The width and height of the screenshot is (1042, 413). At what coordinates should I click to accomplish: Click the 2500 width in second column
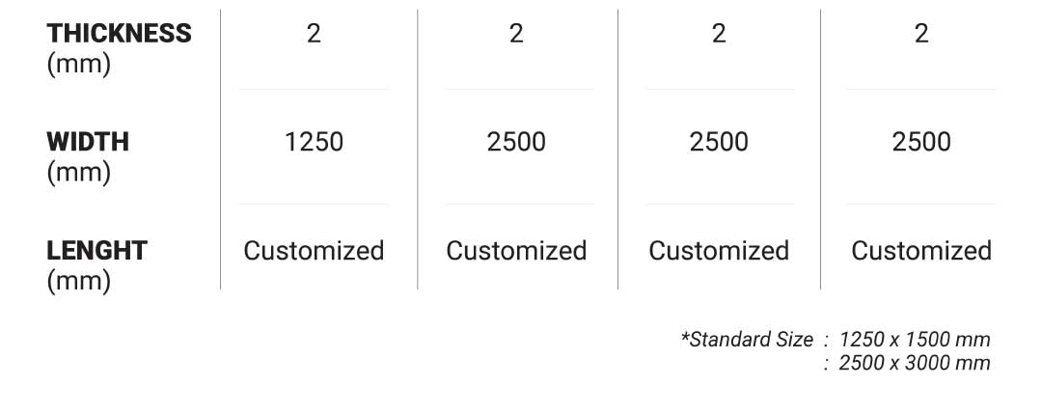pyautogui.click(x=516, y=142)
